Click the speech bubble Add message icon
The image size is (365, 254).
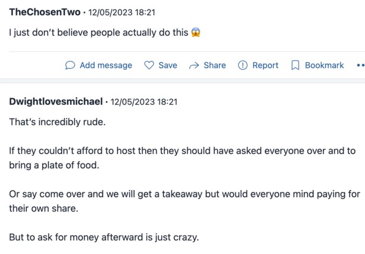(x=70, y=66)
